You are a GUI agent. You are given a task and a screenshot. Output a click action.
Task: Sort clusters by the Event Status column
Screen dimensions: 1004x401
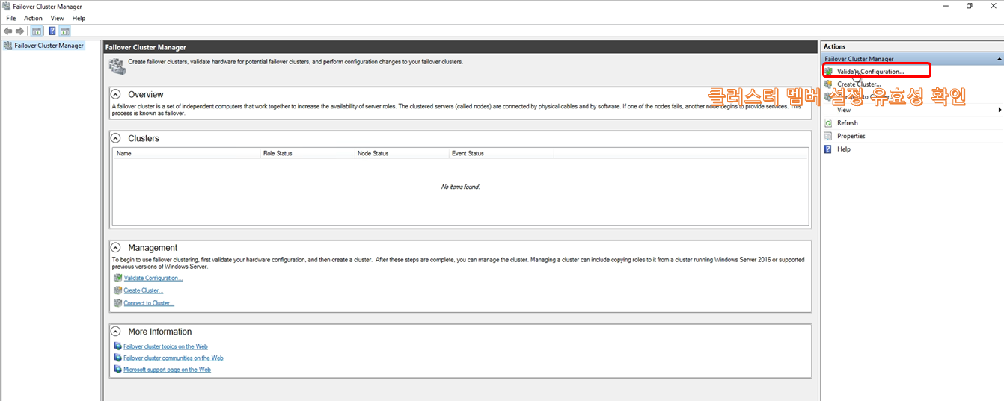tap(501, 153)
